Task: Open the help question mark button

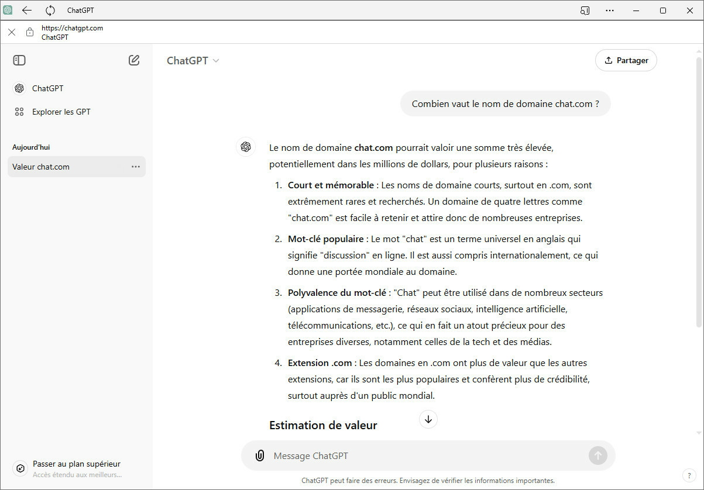Action: tap(688, 475)
